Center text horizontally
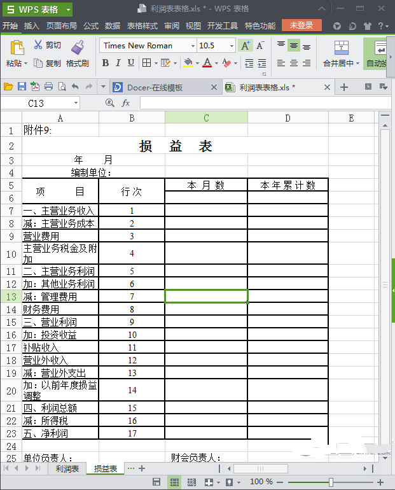The height and width of the screenshot is (490, 395). pyautogui.click(x=294, y=63)
